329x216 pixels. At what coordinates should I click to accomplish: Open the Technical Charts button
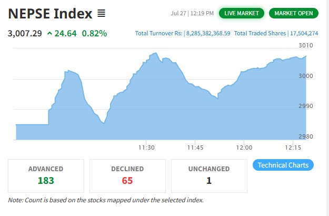(x=283, y=165)
